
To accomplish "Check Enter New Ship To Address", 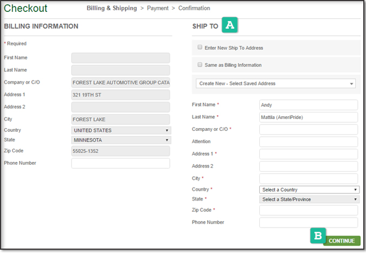I will click(x=200, y=48).
